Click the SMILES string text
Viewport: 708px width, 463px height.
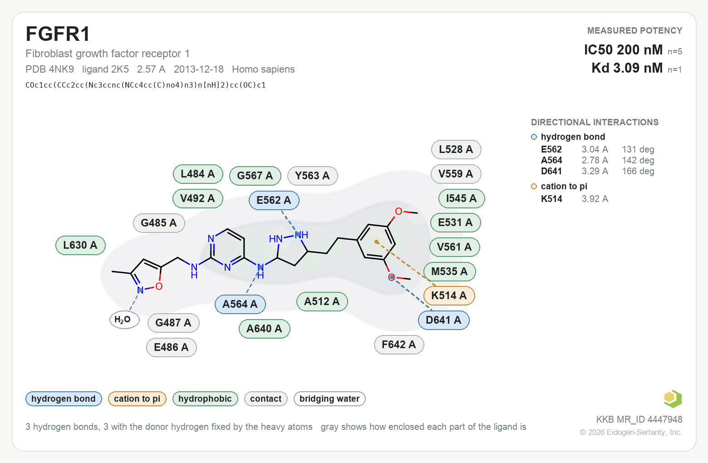tap(146, 85)
